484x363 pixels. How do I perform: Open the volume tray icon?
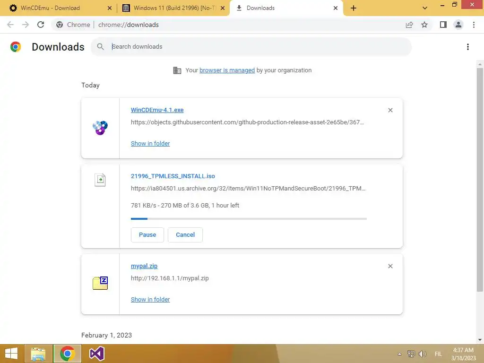(x=423, y=354)
